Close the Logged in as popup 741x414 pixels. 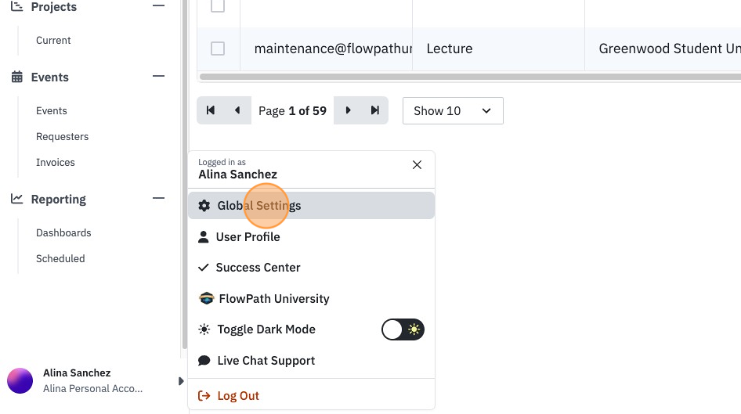[417, 165]
